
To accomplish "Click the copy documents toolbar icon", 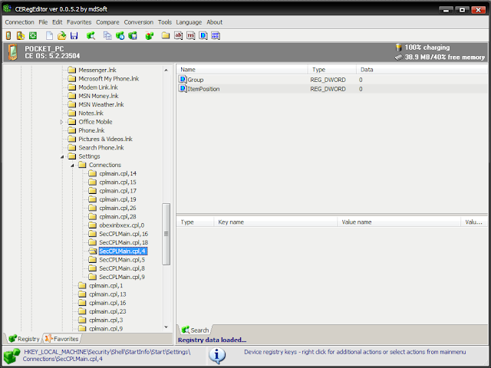I will pyautogui.click(x=107, y=36).
